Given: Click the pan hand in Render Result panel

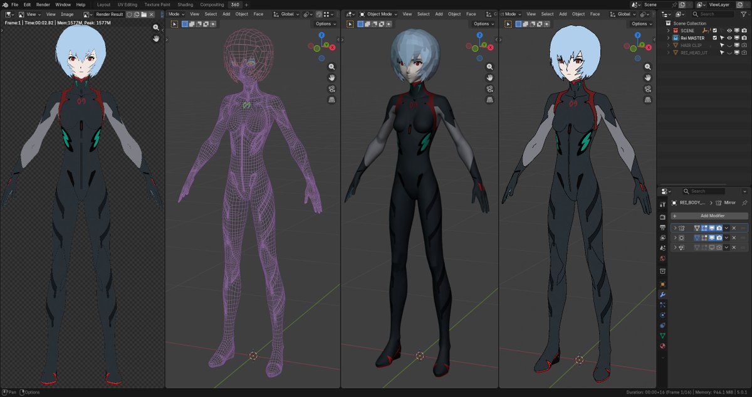Looking at the screenshot, I should point(156,38).
